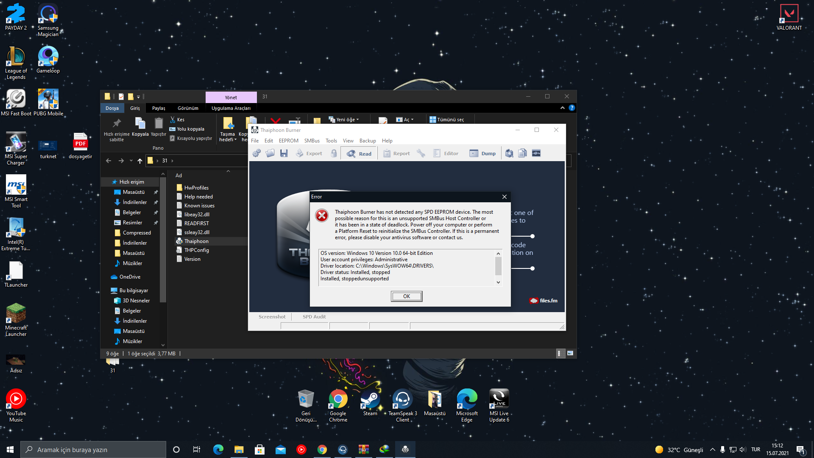Open the Quick Access Toolbar customize dropdown
The image size is (814, 458).
point(139,97)
